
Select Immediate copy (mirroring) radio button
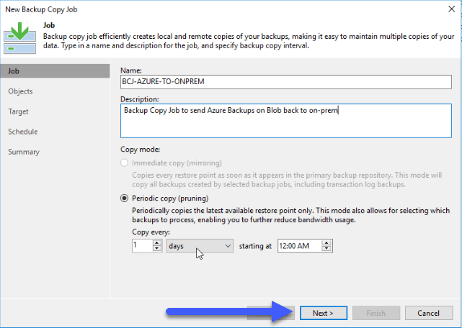point(125,163)
